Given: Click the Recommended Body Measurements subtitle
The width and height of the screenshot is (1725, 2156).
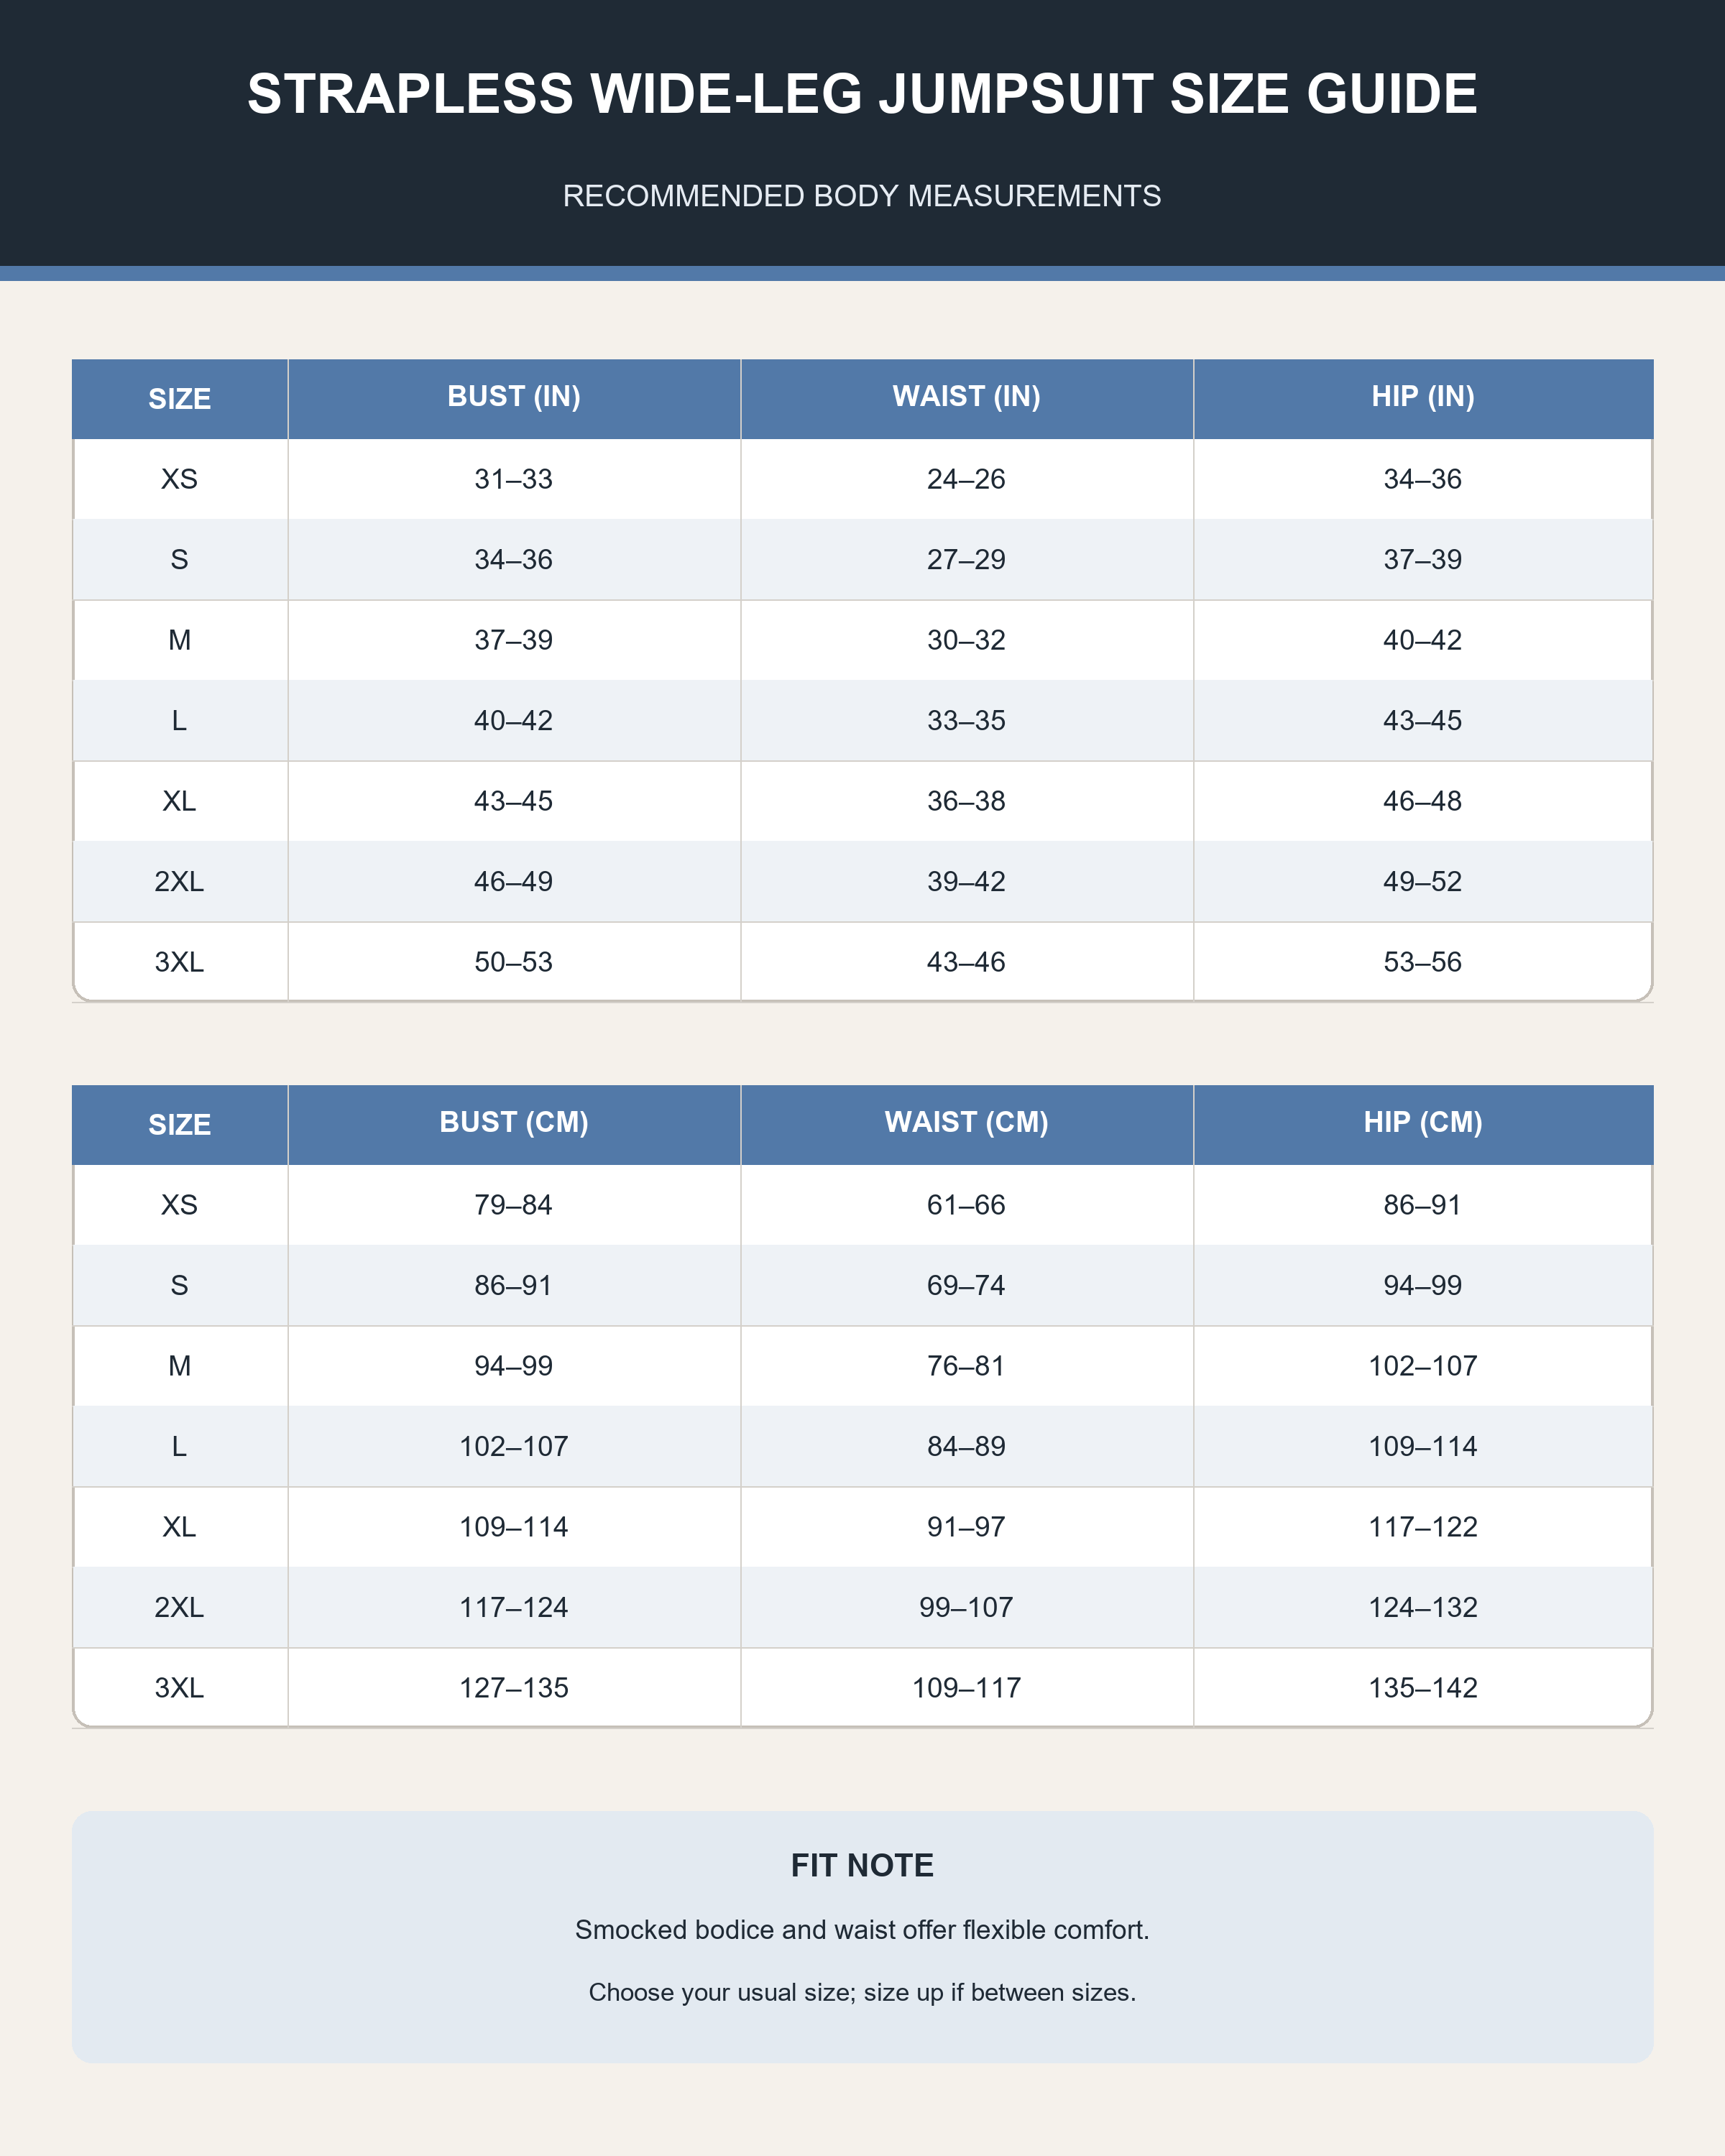Looking at the screenshot, I should click(x=862, y=196).
